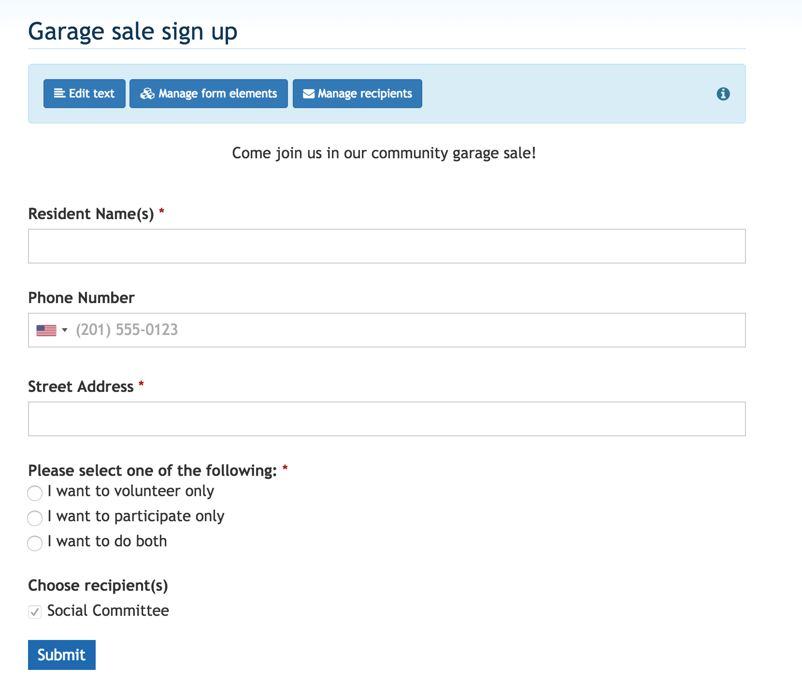
Task: Submit the garage sale form
Action: [x=62, y=655]
